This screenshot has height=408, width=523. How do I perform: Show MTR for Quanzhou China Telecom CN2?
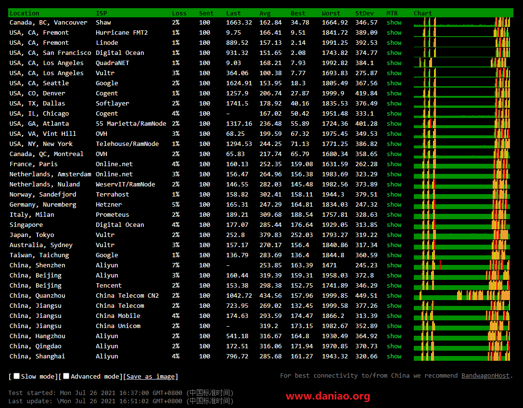pyautogui.click(x=394, y=295)
